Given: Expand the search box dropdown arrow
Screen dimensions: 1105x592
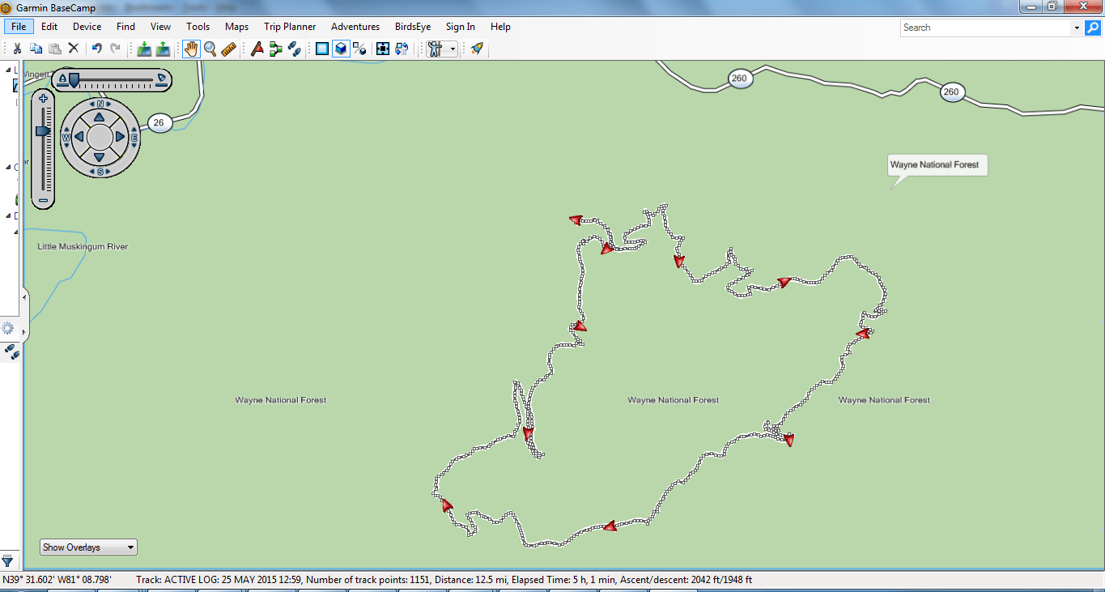Looking at the screenshot, I should pos(1077,28).
